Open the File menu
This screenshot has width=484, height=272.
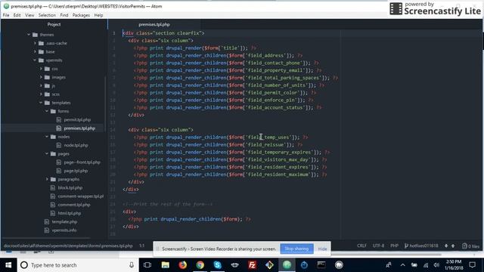point(6,15)
